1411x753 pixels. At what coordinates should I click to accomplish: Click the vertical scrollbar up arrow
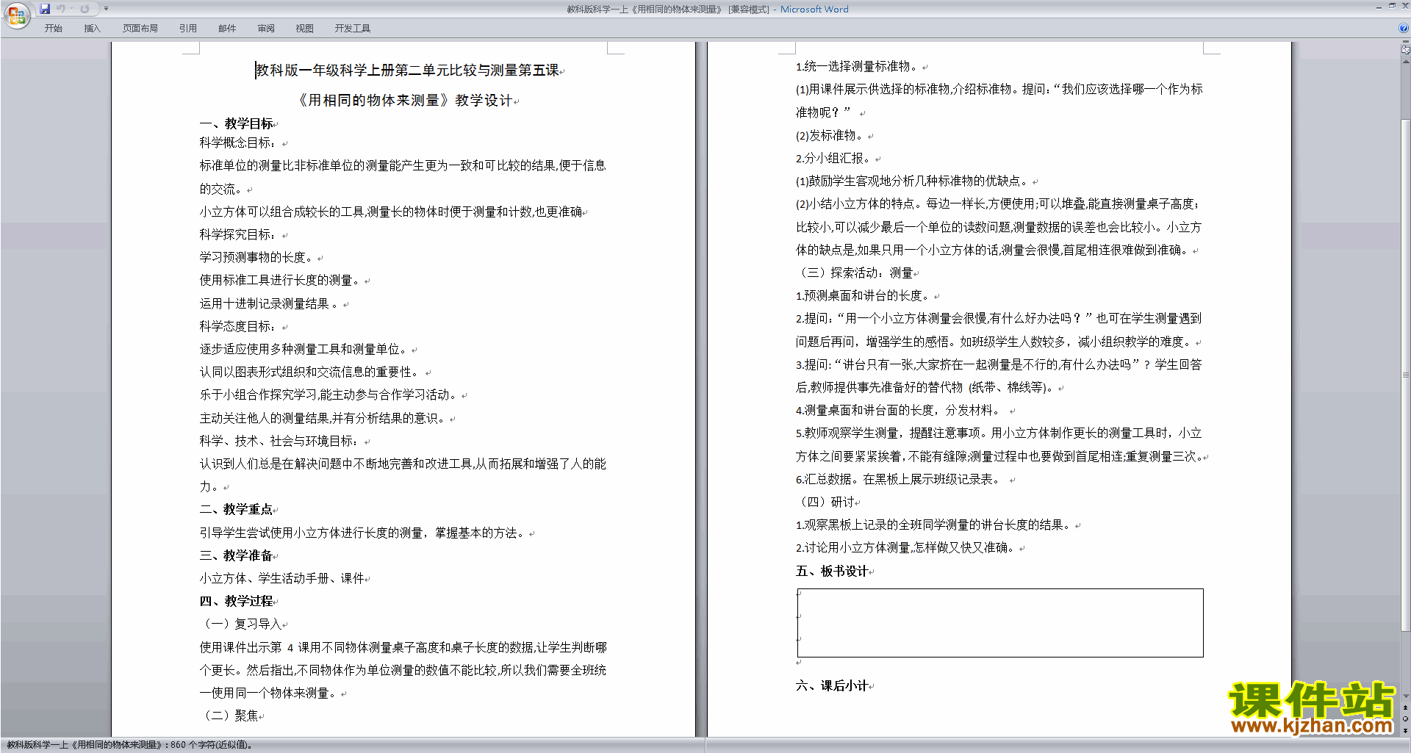coord(1405,62)
